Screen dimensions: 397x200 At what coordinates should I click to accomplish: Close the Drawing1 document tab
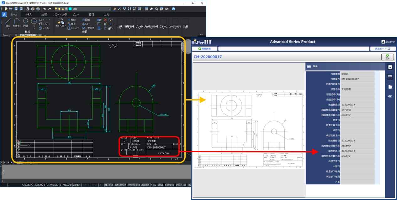pos(16,35)
